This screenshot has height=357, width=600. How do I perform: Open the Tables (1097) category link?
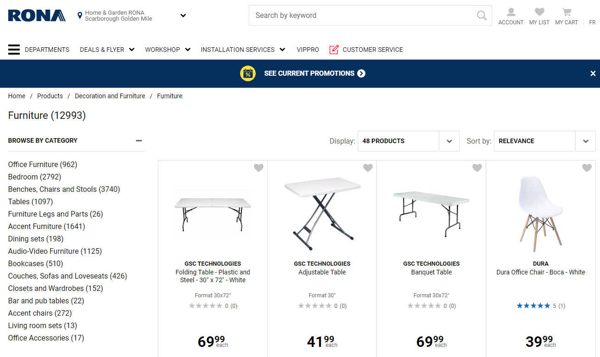coord(30,201)
